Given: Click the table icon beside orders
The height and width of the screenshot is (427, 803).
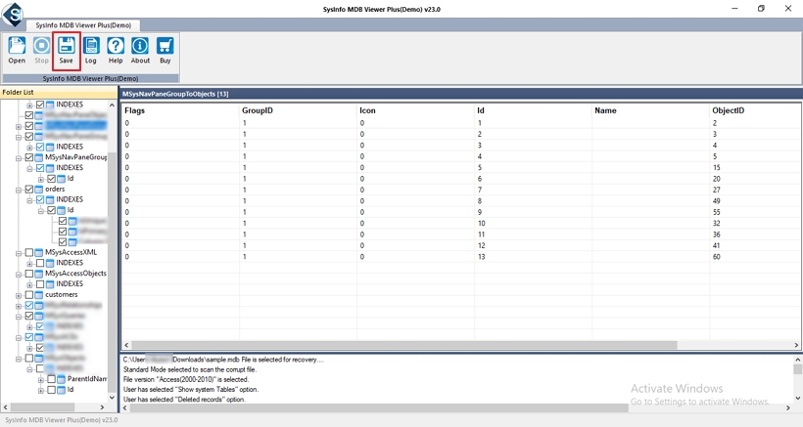Looking at the screenshot, I should click(39, 189).
